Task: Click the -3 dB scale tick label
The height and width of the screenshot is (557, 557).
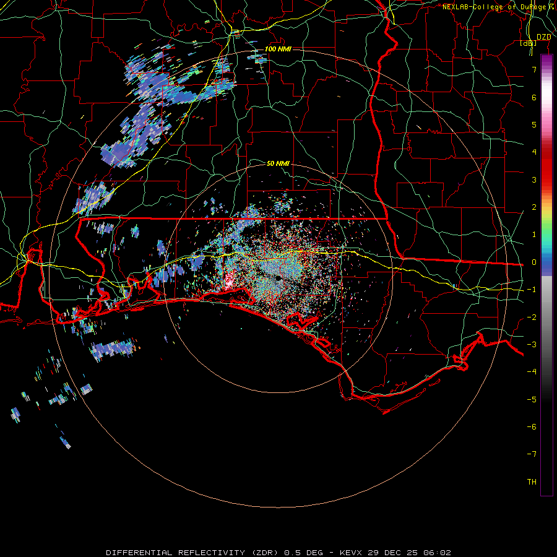Action: [x=532, y=345]
